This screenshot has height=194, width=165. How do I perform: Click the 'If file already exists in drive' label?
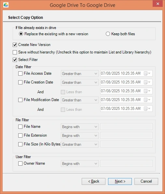point(36,28)
